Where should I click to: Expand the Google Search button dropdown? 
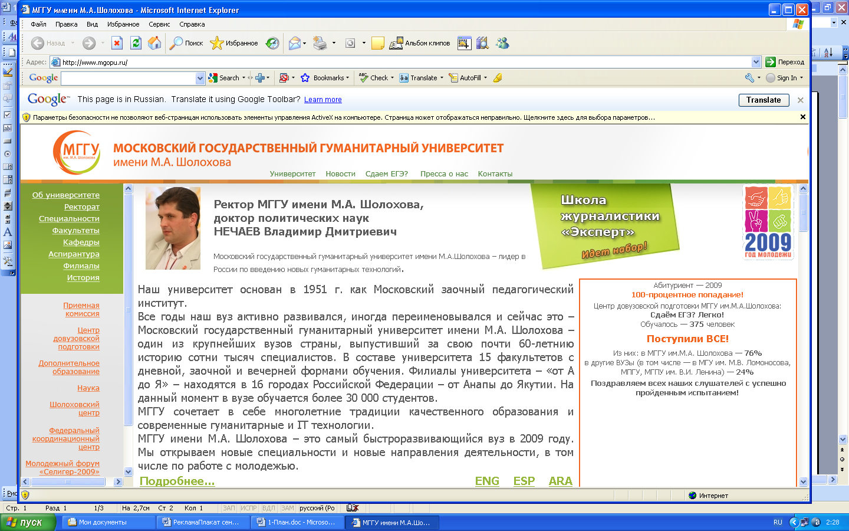point(243,78)
